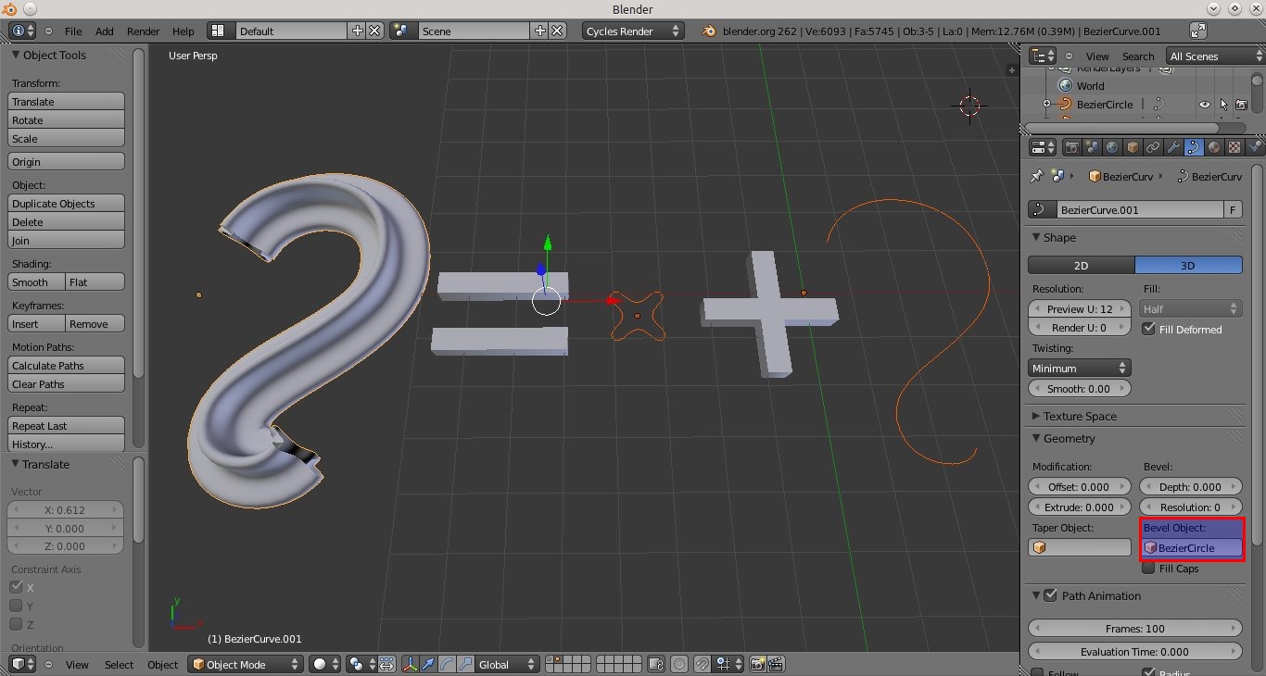Click the Extrude value slider field
This screenshot has width=1266, height=676.
[x=1081, y=507]
